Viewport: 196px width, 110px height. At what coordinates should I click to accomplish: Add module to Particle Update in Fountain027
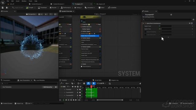click(100, 47)
